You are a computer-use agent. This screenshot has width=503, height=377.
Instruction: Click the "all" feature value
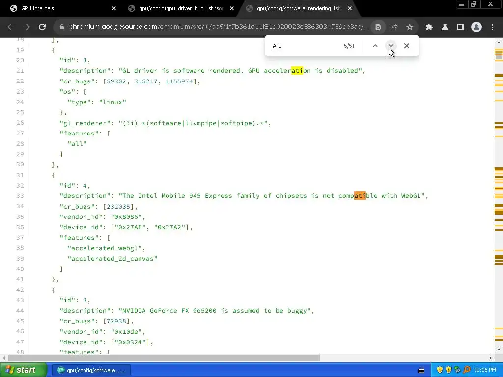point(77,144)
